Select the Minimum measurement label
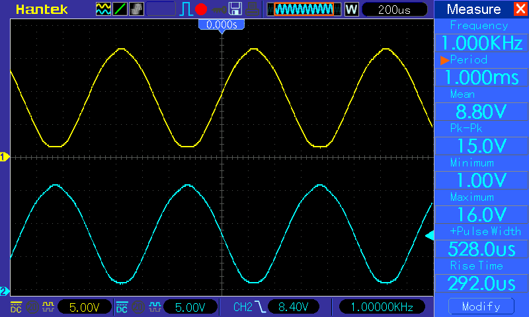The image size is (529, 317). (472, 163)
